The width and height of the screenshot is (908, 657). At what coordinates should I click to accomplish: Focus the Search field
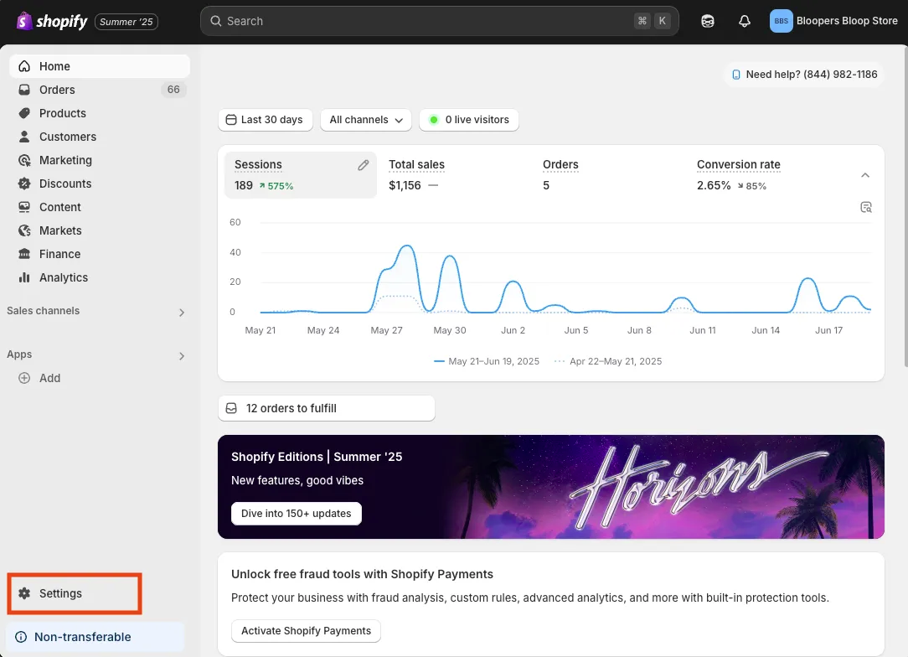pyautogui.click(x=439, y=21)
